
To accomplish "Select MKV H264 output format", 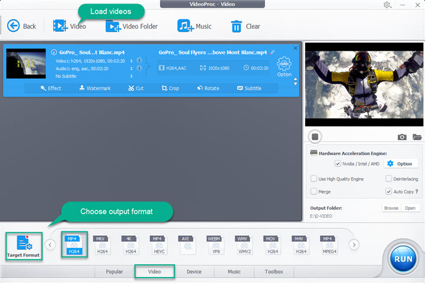I will coord(102,245).
